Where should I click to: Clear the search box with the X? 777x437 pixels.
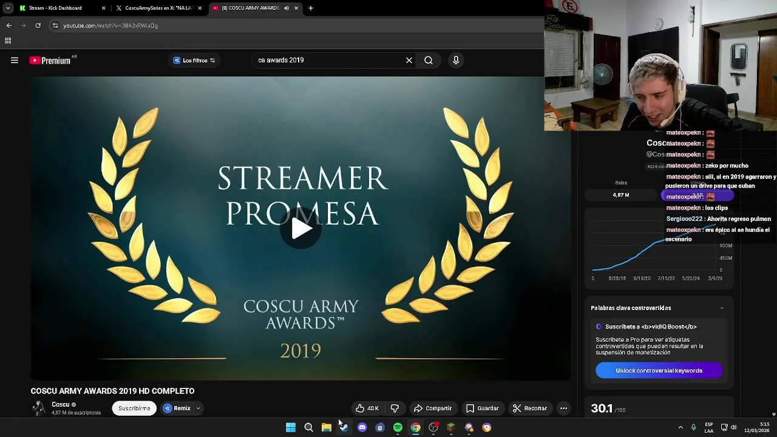coord(409,60)
